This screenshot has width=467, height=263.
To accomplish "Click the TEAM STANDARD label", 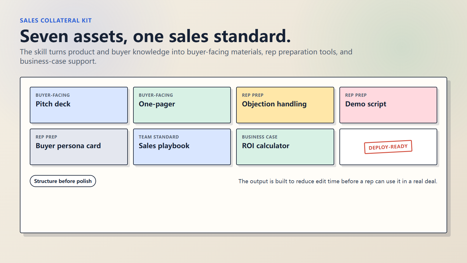I will point(159,137).
